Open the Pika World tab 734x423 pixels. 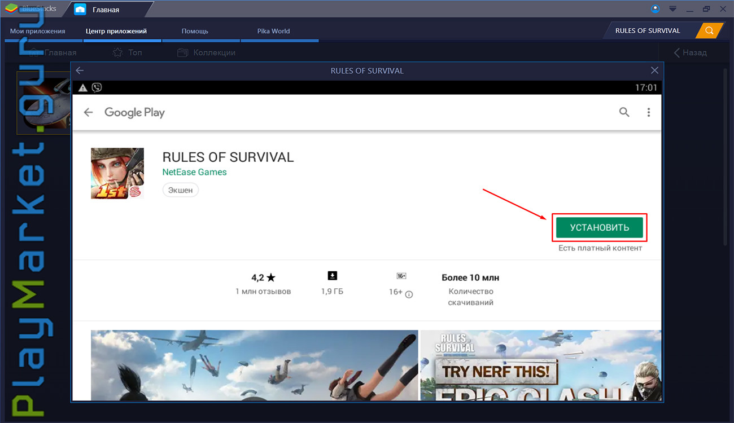coord(273,31)
